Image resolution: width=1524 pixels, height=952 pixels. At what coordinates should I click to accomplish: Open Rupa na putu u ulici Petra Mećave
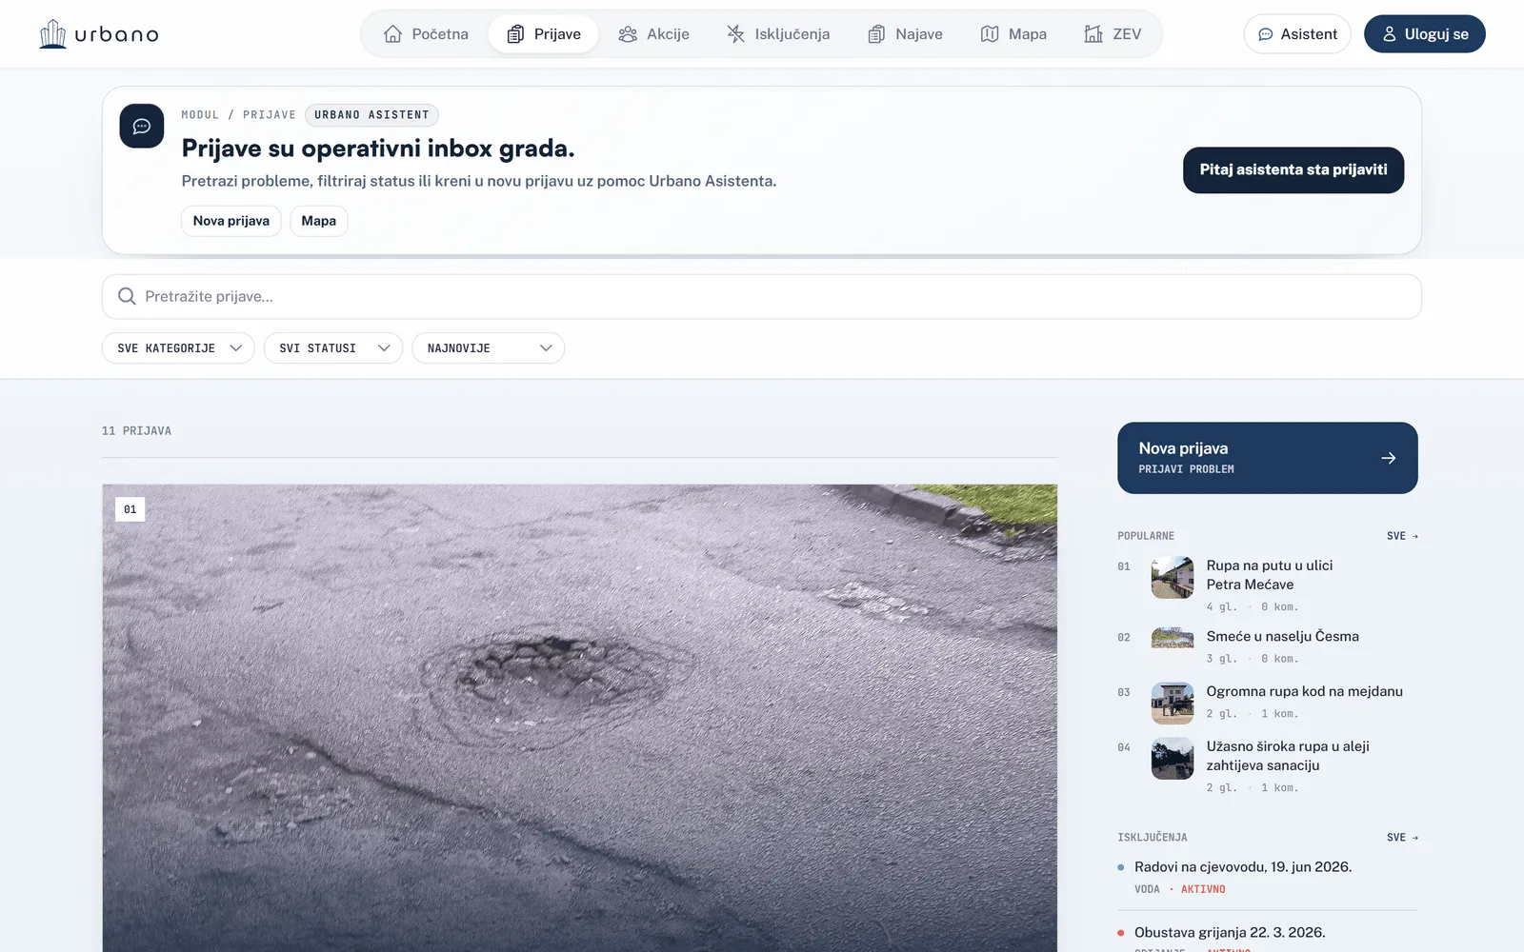tap(1270, 575)
